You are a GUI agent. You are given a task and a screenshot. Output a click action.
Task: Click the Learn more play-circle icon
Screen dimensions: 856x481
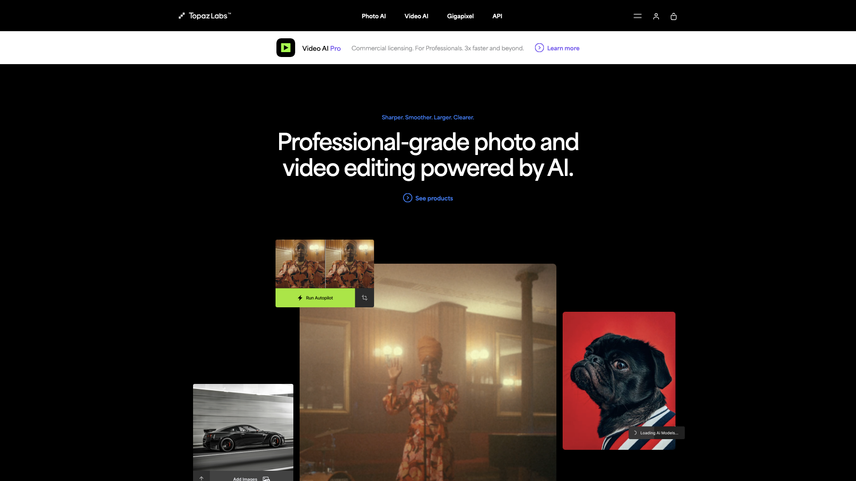coord(539,48)
